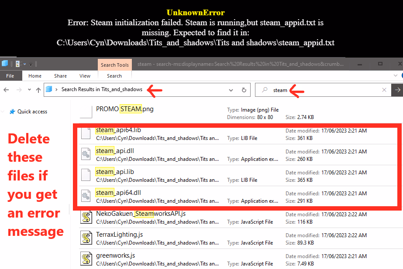Screen dimensions: 403x269
Task: Open the recent locations dropdown
Action: click(x=29, y=90)
